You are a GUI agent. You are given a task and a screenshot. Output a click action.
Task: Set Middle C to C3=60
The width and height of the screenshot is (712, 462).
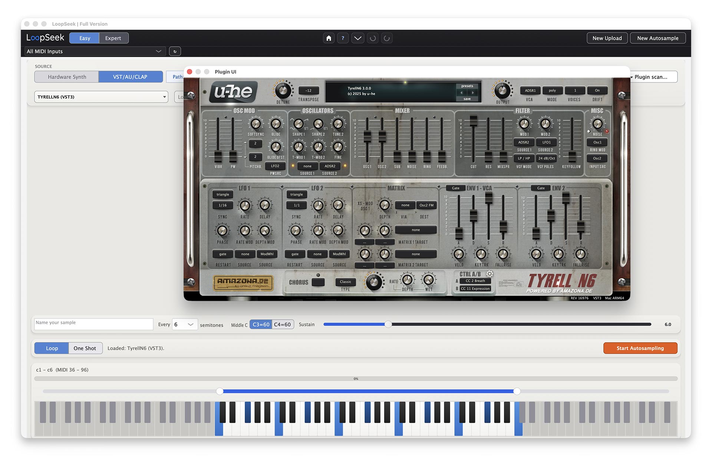(261, 324)
